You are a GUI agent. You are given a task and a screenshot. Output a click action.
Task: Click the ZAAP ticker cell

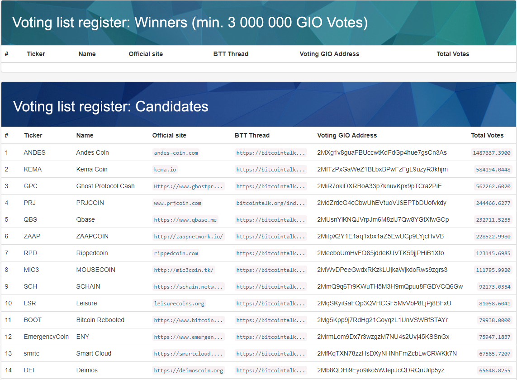(x=32, y=236)
